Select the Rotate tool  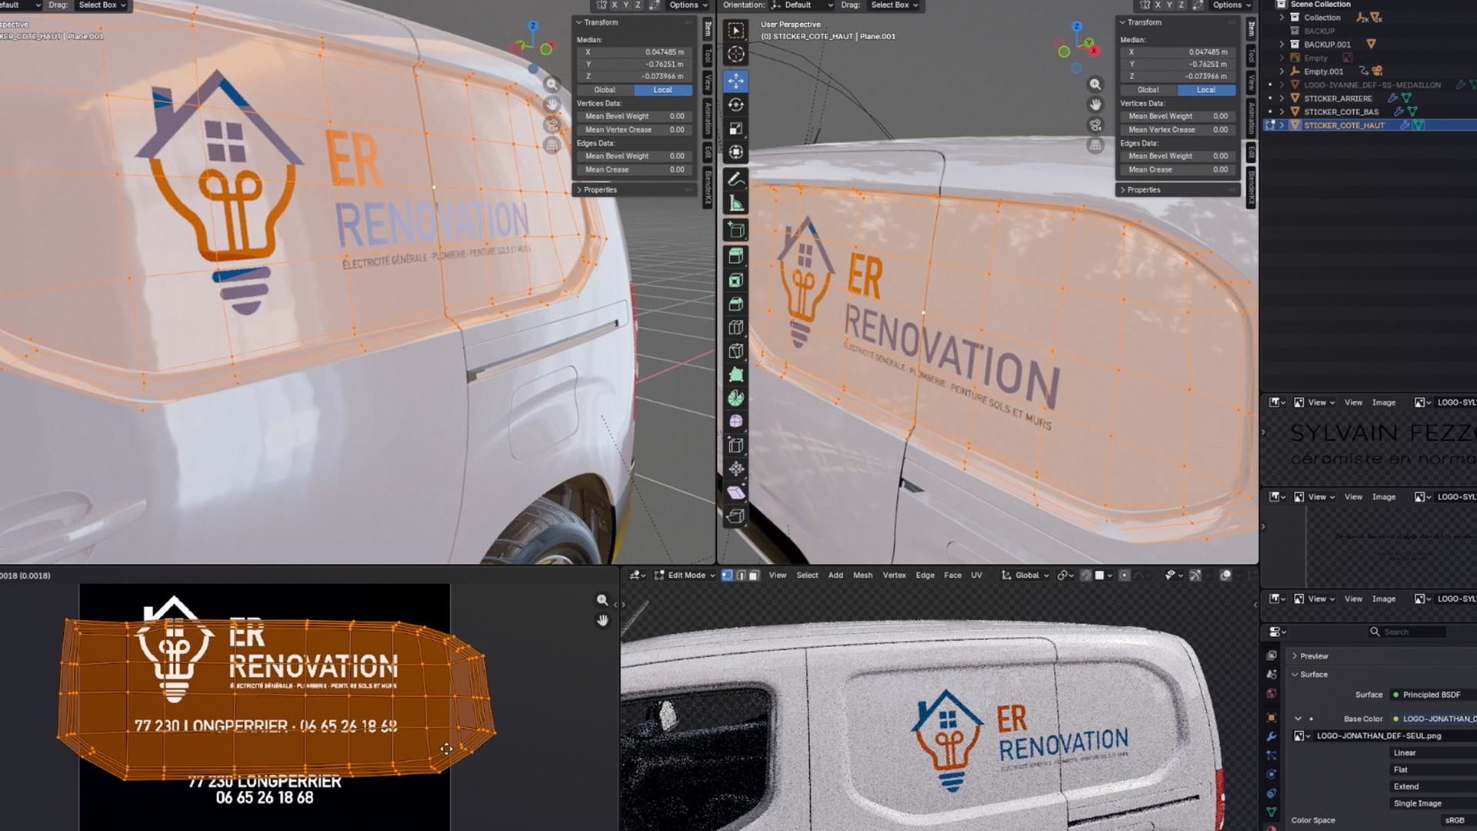click(x=736, y=105)
